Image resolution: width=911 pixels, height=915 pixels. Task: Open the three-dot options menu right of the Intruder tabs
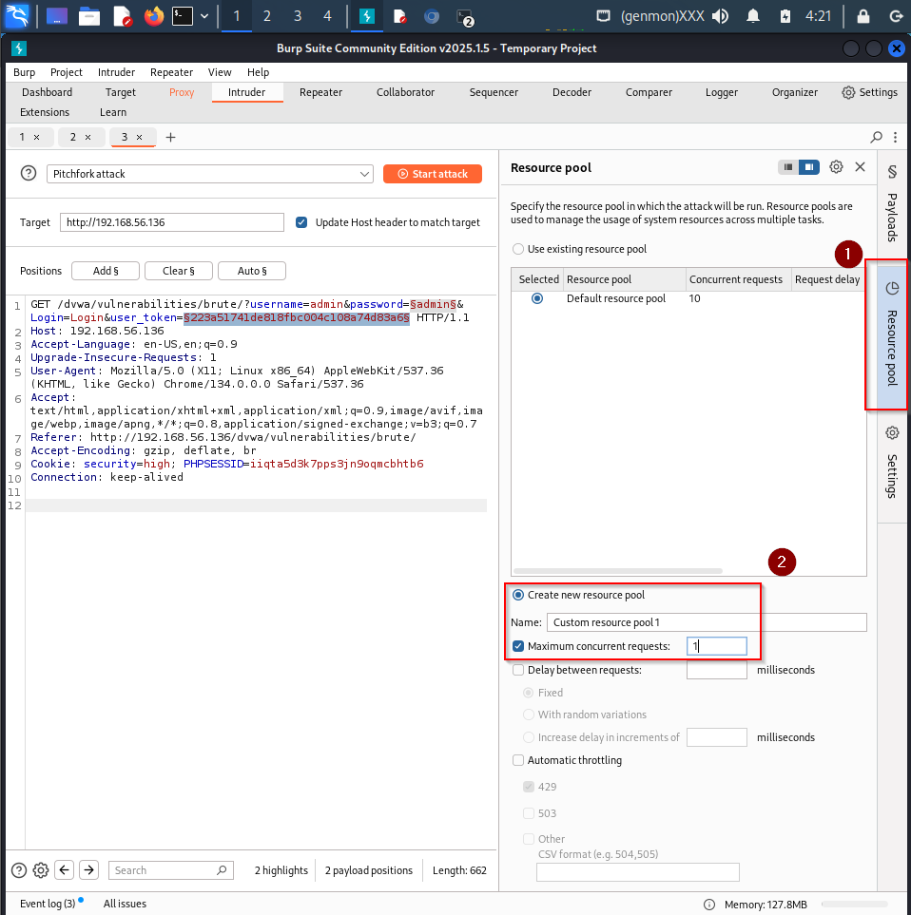tap(895, 137)
